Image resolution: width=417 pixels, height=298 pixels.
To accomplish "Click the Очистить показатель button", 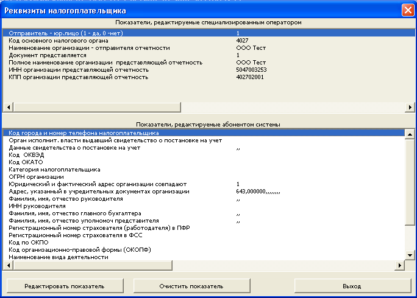I will pyautogui.click(x=191, y=286).
